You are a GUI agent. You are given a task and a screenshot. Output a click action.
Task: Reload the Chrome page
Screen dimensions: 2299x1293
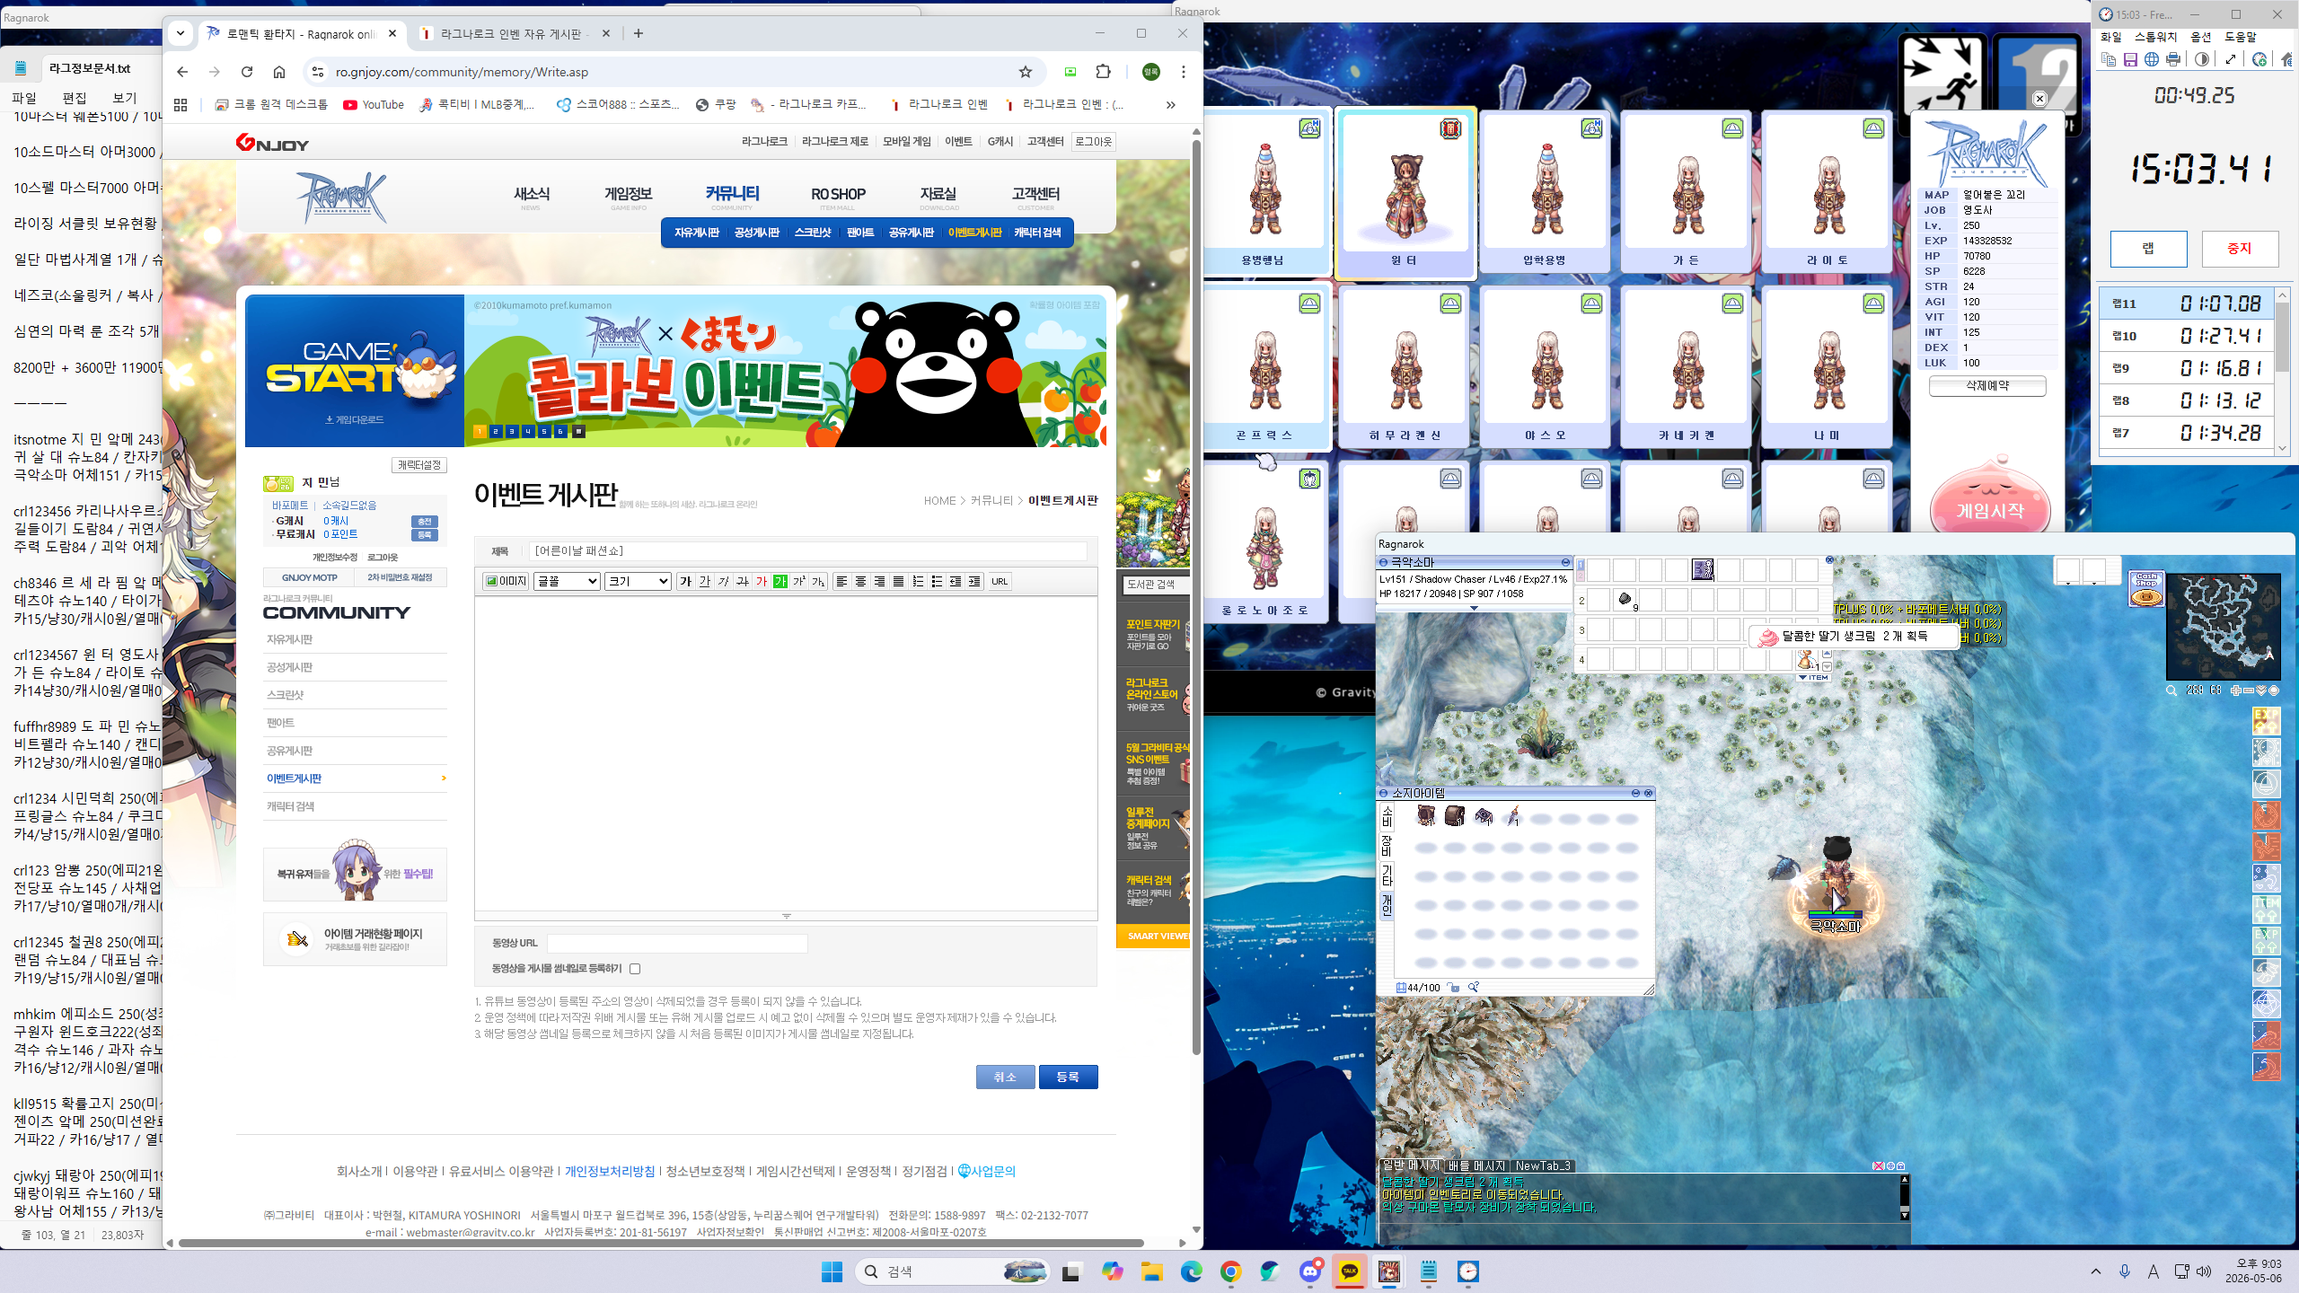point(247,72)
